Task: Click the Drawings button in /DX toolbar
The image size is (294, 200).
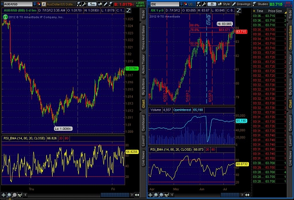Action: [241, 4]
